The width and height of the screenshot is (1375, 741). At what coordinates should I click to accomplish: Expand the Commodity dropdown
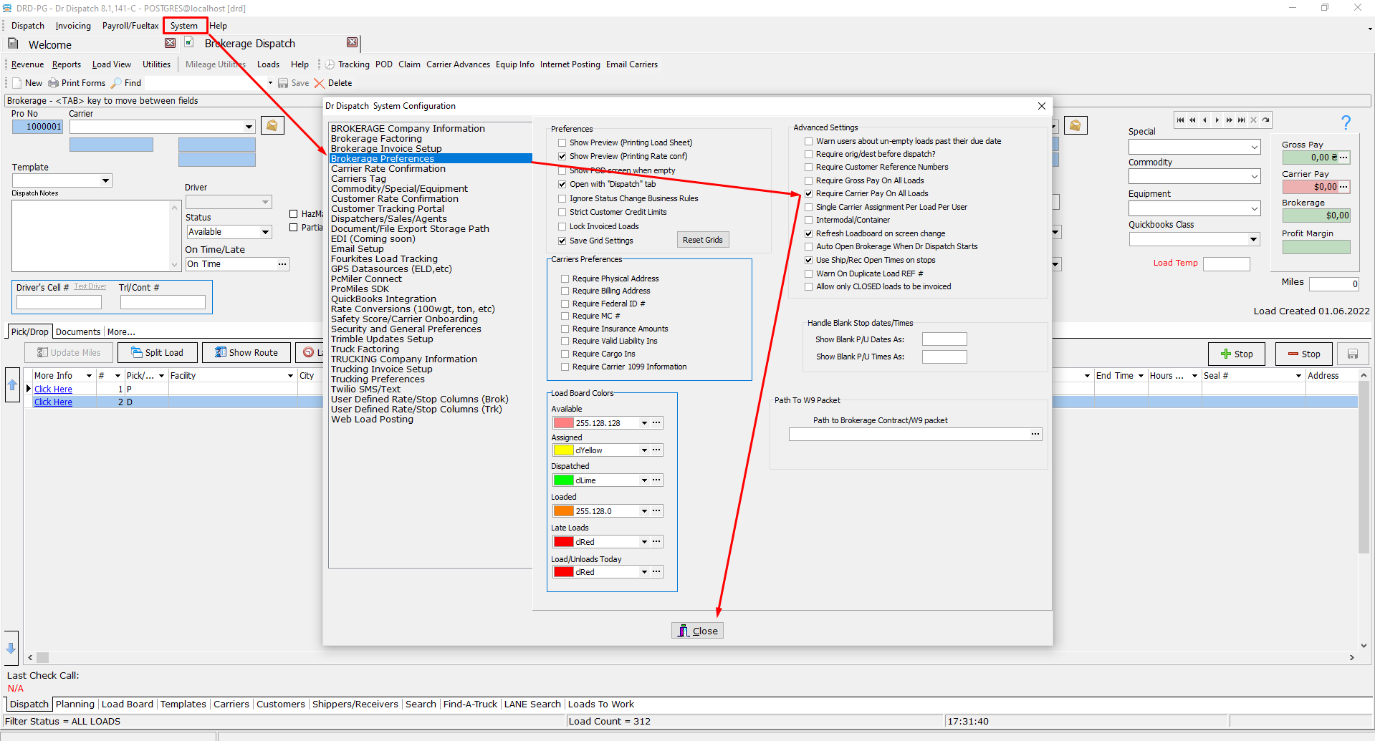tap(1254, 176)
